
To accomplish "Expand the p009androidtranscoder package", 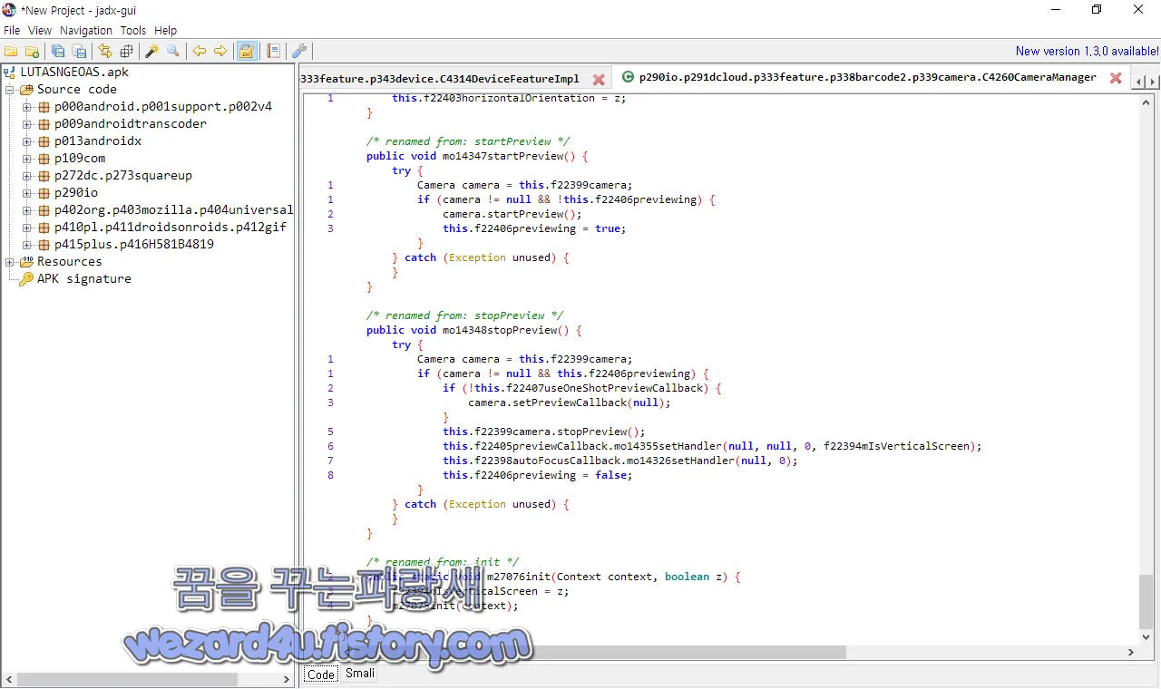I will [x=27, y=123].
